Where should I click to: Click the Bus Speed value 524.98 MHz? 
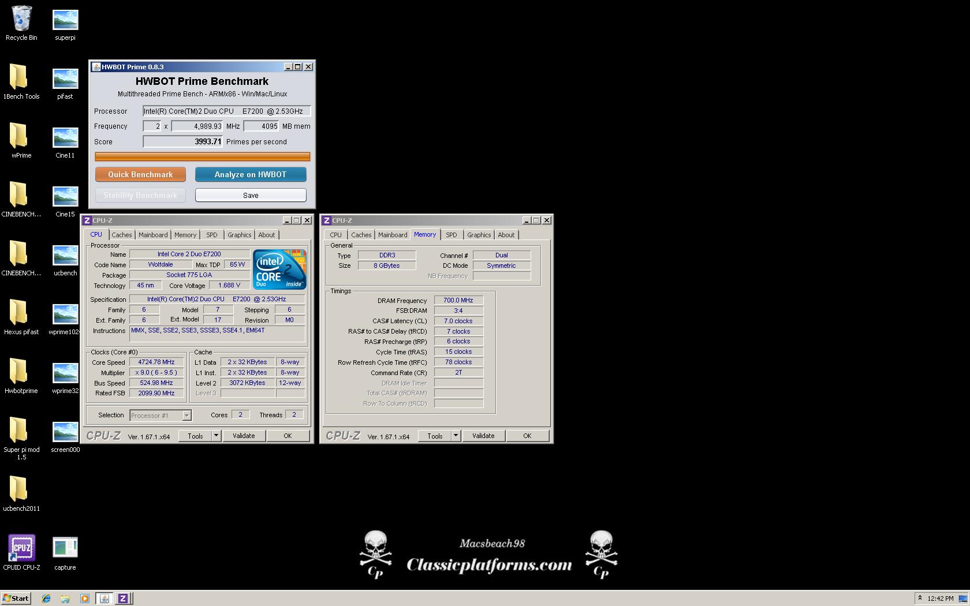coord(156,383)
